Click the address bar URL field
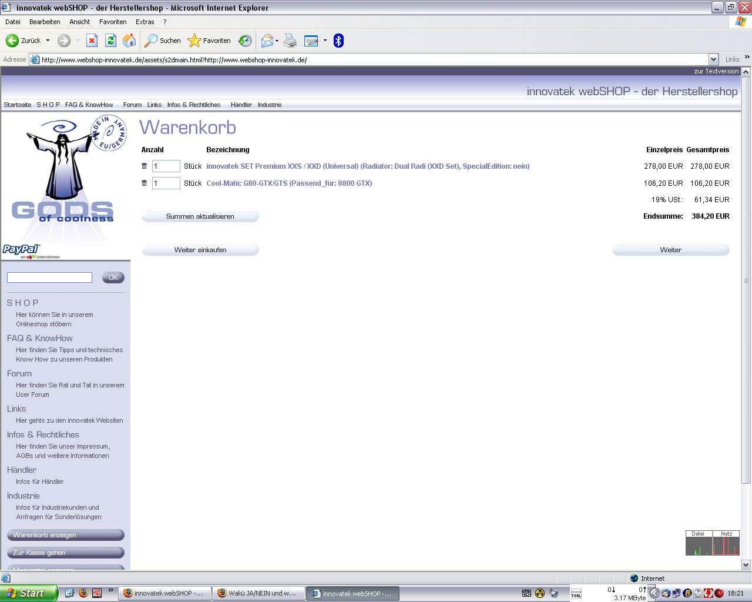752x602 pixels. coord(374,59)
